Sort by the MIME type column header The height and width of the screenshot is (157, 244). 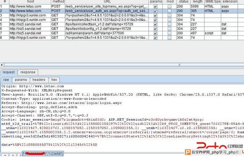(x=213, y=1)
